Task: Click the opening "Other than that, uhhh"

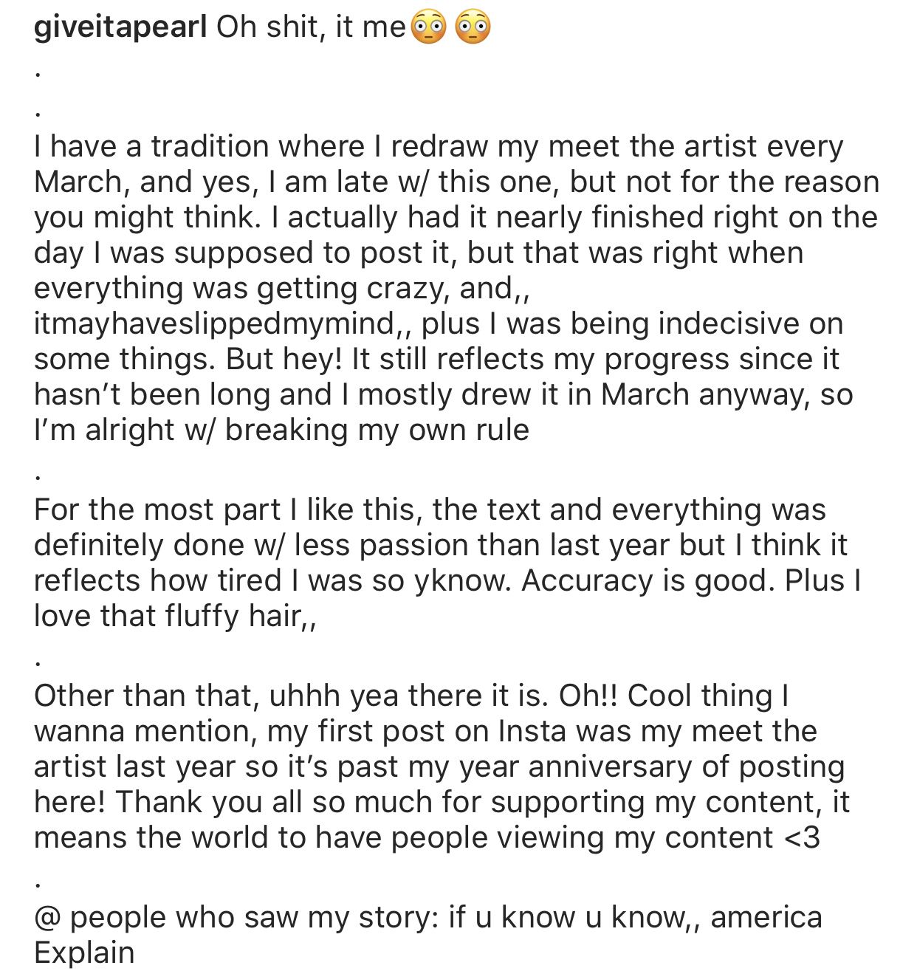Action: click(x=185, y=696)
